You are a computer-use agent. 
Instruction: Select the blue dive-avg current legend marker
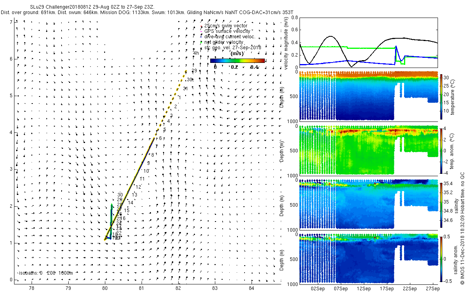point(201,37)
